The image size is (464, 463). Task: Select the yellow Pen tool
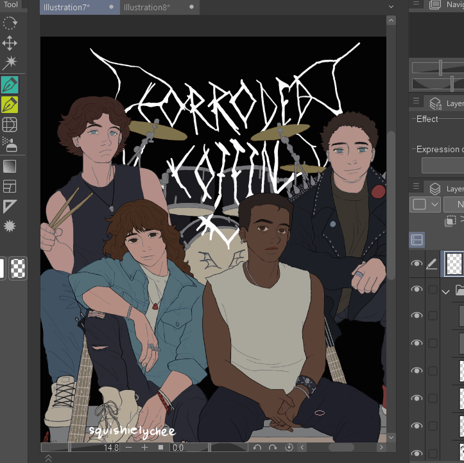coord(10,105)
